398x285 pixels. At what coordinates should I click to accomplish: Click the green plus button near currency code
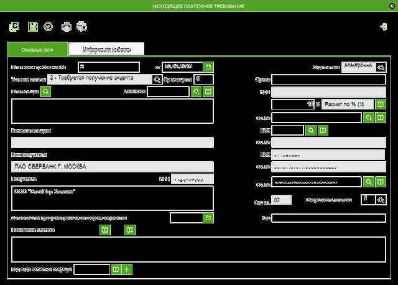(127, 269)
